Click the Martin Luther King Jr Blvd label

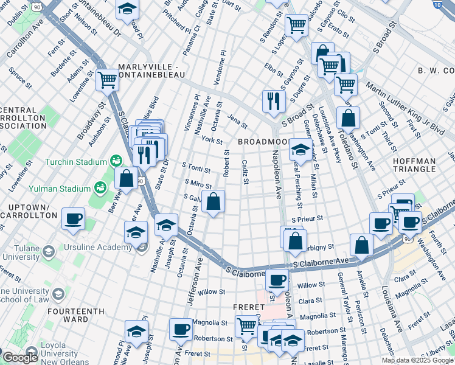(405, 108)
